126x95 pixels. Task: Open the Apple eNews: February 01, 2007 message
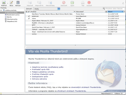pyautogui.click(x=43, y=21)
